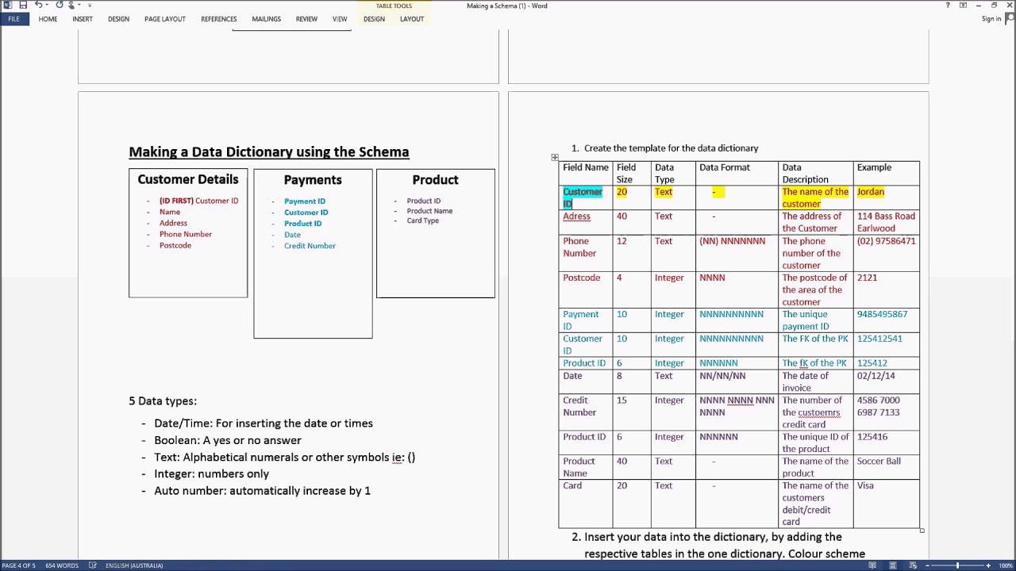Viewport: 1016px width, 571px height.
Task: Click the proofing errors icon
Action: click(x=93, y=565)
